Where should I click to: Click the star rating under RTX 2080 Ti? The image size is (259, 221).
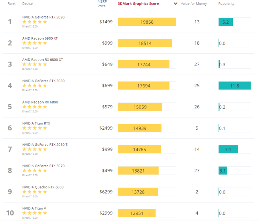click(35, 149)
